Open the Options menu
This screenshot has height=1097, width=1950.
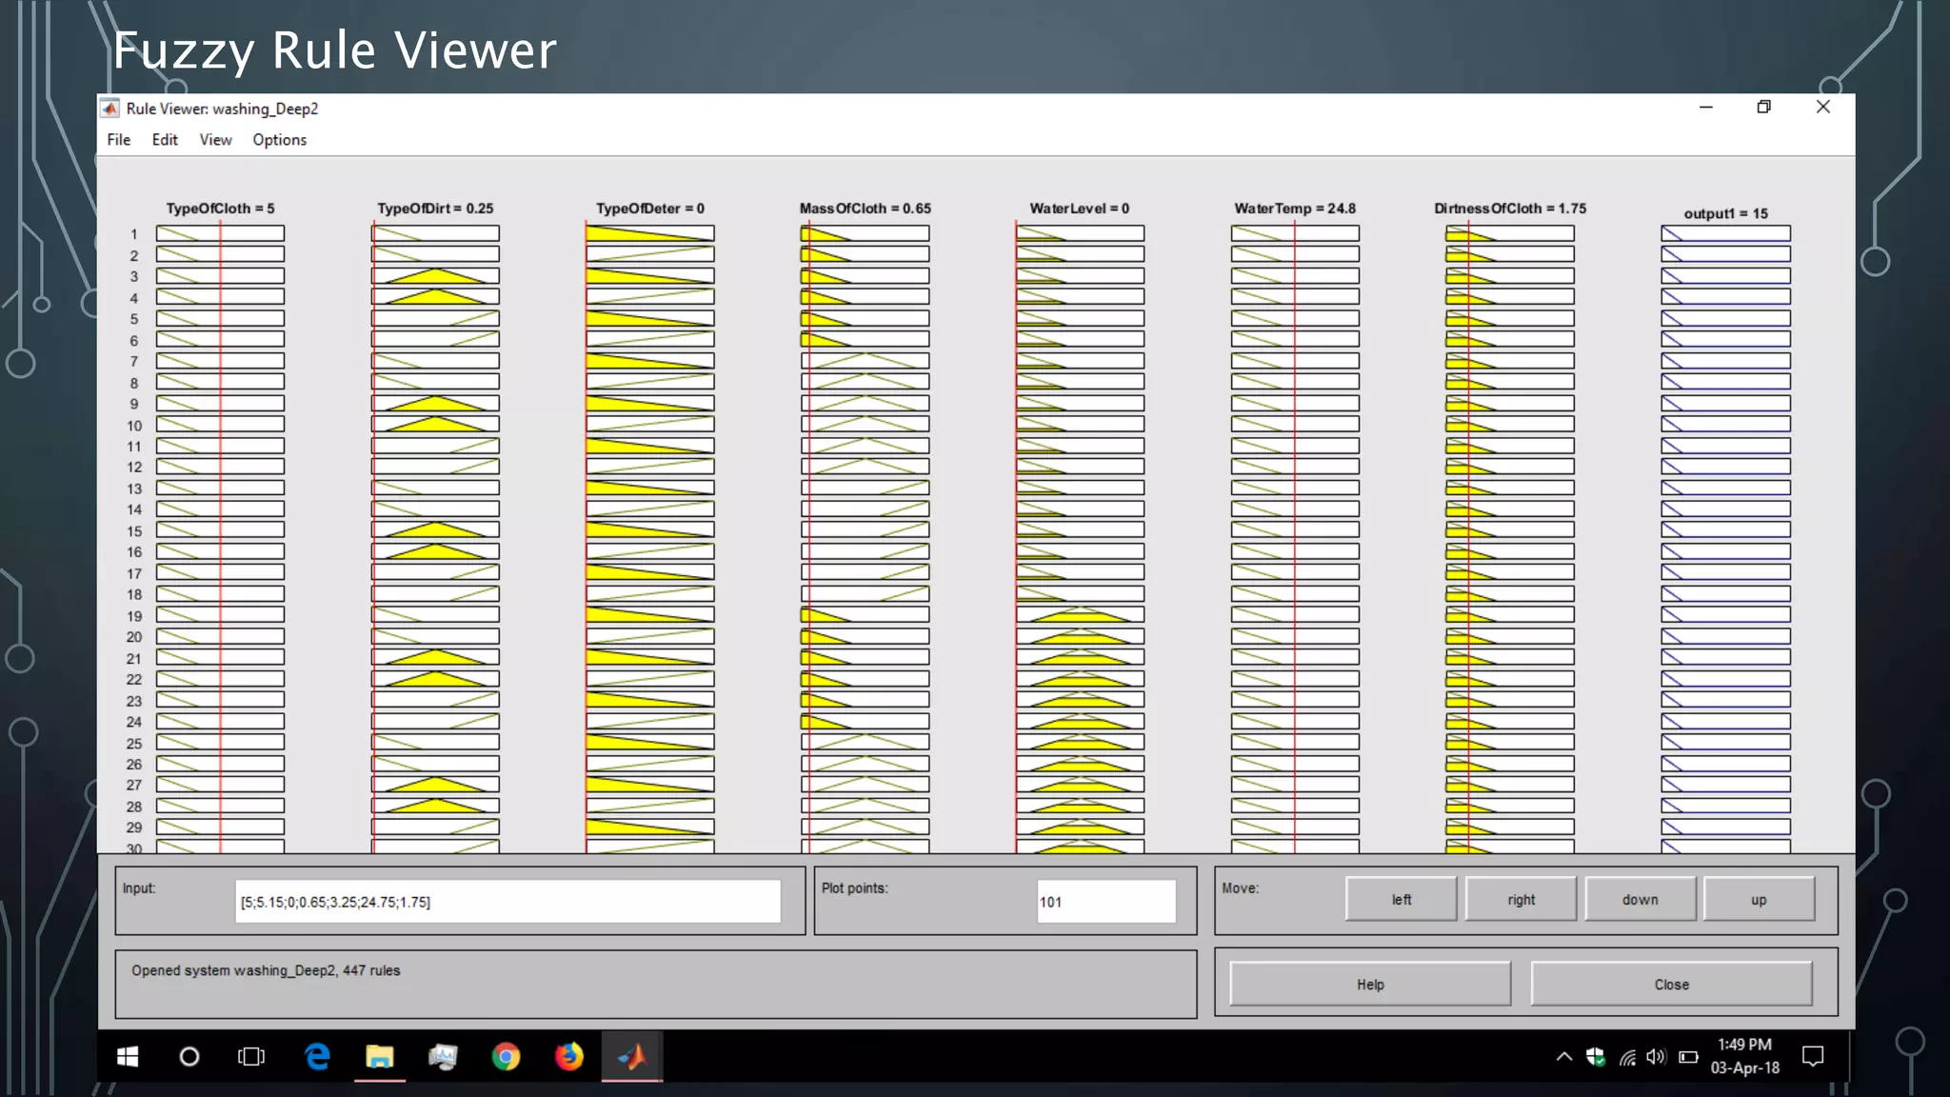[280, 140]
